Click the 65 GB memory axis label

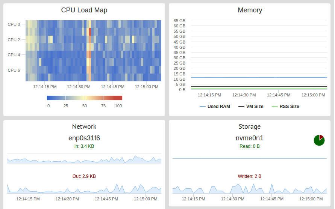(x=179, y=21)
